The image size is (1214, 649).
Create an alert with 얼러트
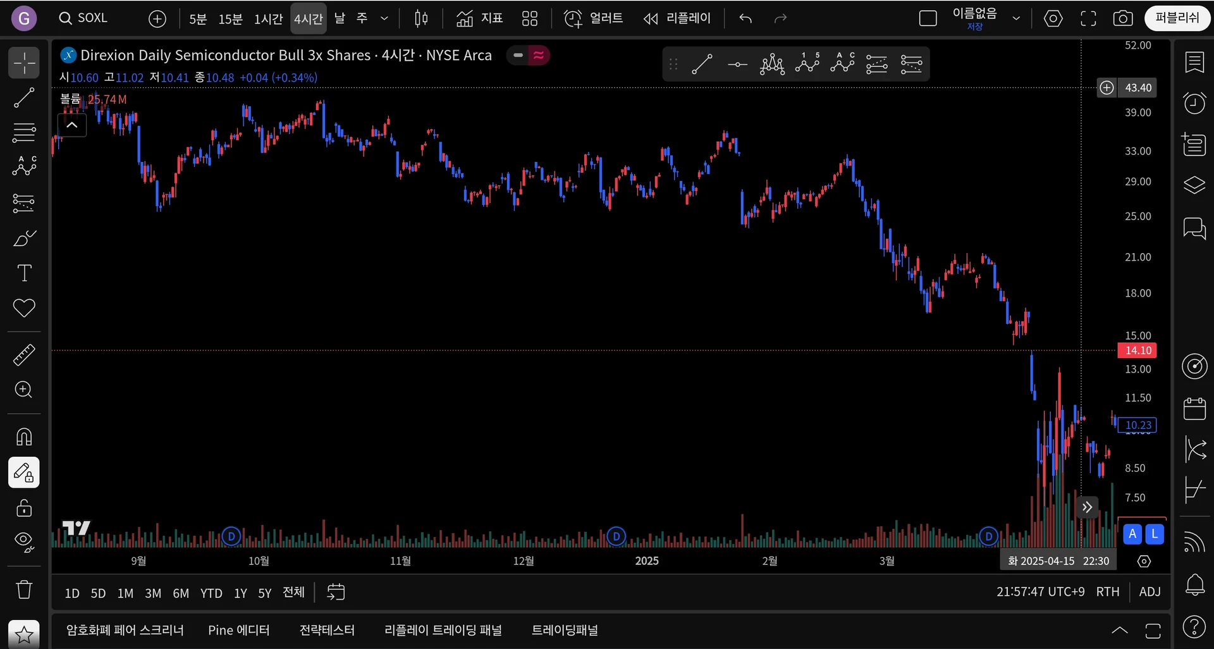tap(593, 19)
